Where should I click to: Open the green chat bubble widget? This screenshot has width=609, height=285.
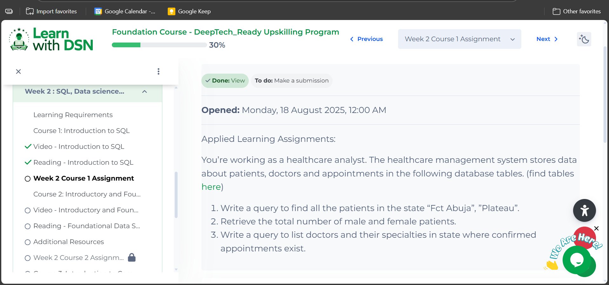[577, 260]
